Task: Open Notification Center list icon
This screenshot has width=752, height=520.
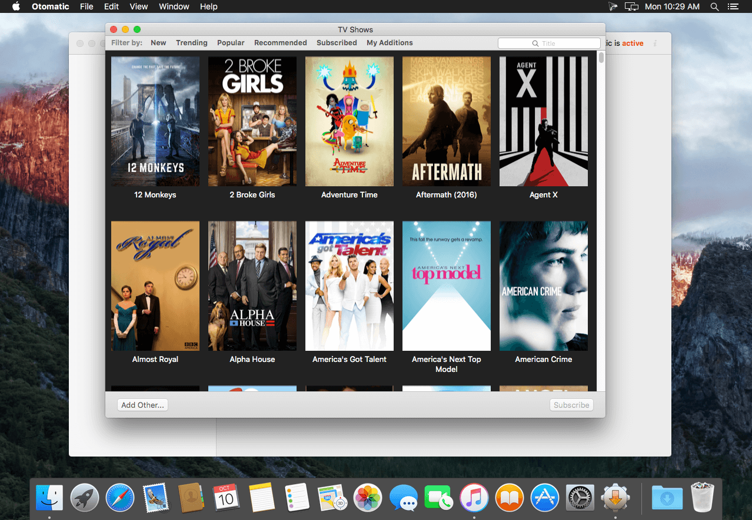Action: [x=733, y=6]
